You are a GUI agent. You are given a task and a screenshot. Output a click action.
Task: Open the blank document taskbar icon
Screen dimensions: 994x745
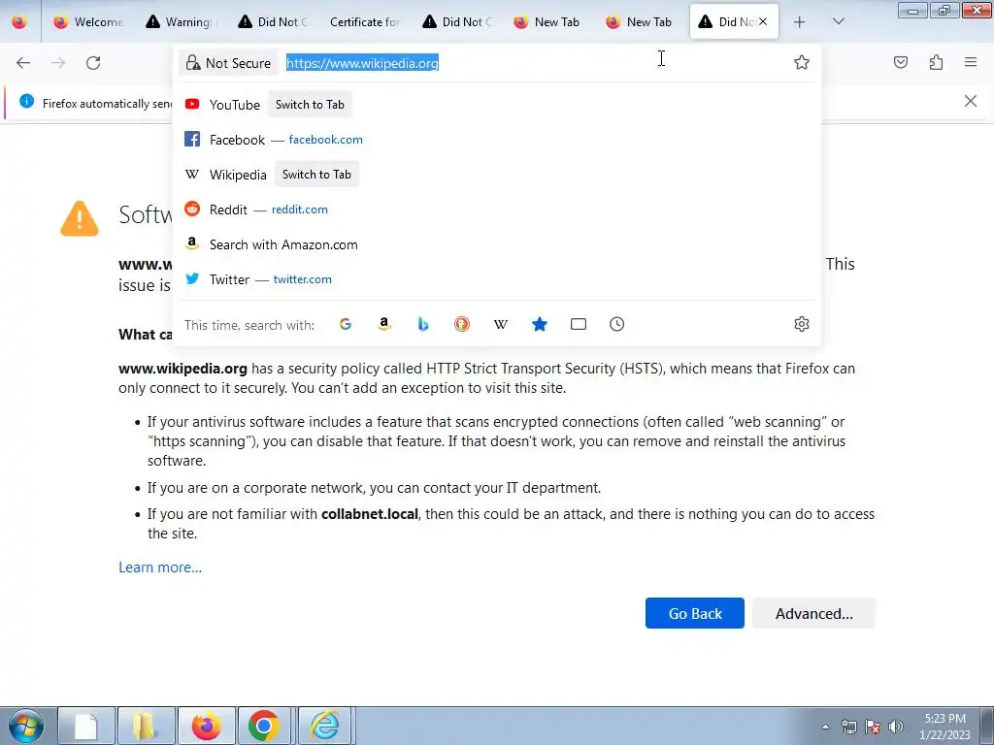pos(86,726)
